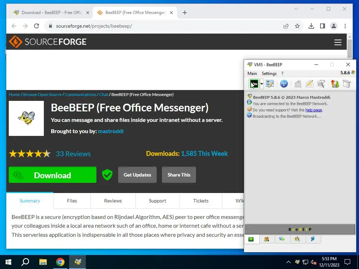Click Browse Open Source breadcrumb

[x=42, y=95]
